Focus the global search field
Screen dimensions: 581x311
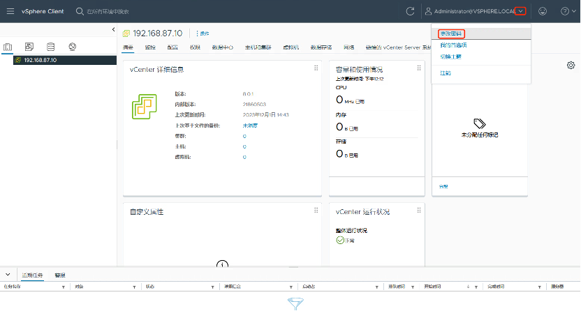108,11
